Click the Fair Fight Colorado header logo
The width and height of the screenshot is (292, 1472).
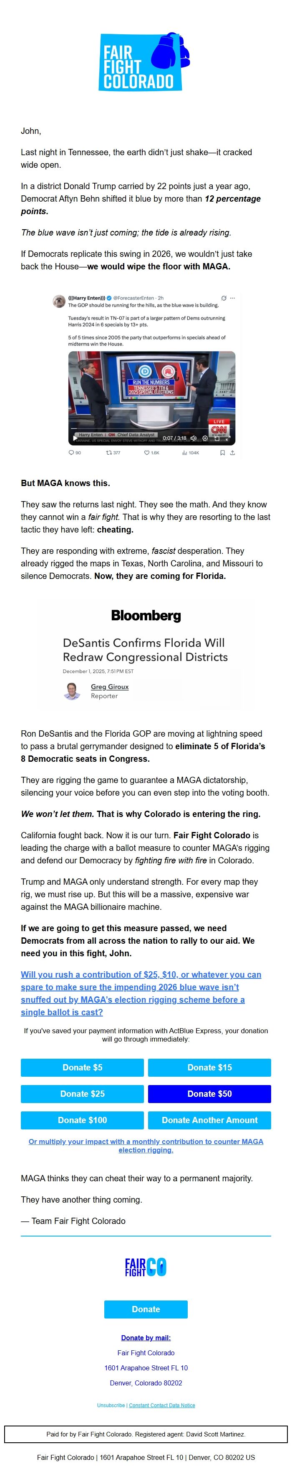click(x=146, y=62)
